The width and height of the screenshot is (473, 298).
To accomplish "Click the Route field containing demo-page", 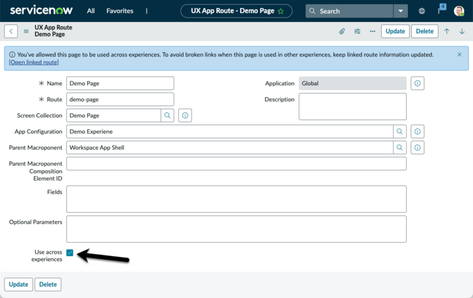I will pos(120,100).
